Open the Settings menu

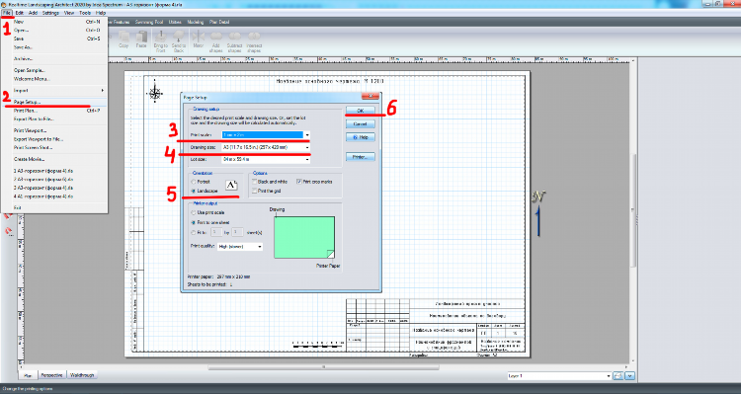pyautogui.click(x=50, y=13)
